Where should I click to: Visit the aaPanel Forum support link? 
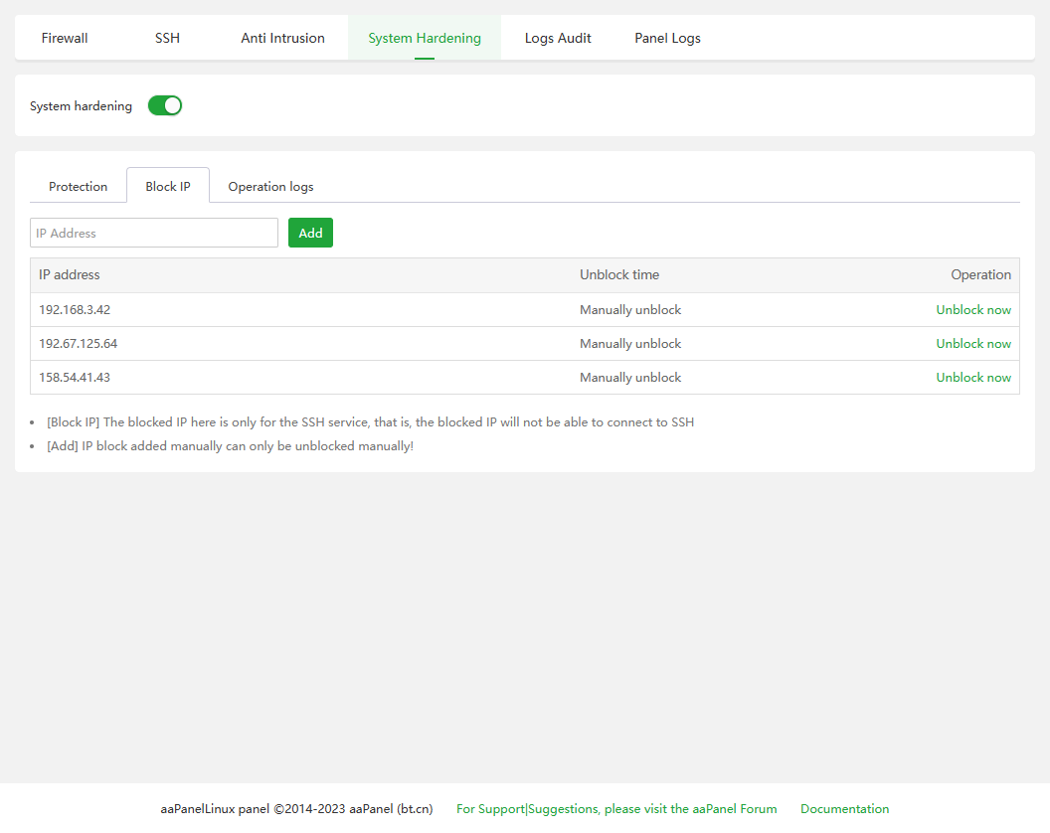pyautogui.click(x=616, y=809)
